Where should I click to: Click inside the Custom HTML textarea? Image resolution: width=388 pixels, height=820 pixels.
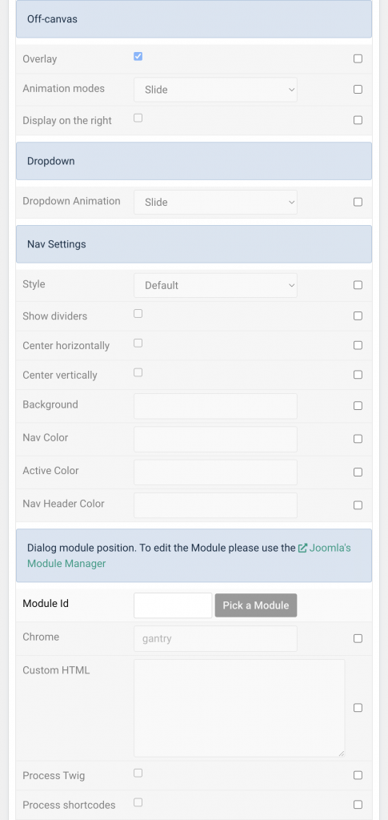coord(239,708)
